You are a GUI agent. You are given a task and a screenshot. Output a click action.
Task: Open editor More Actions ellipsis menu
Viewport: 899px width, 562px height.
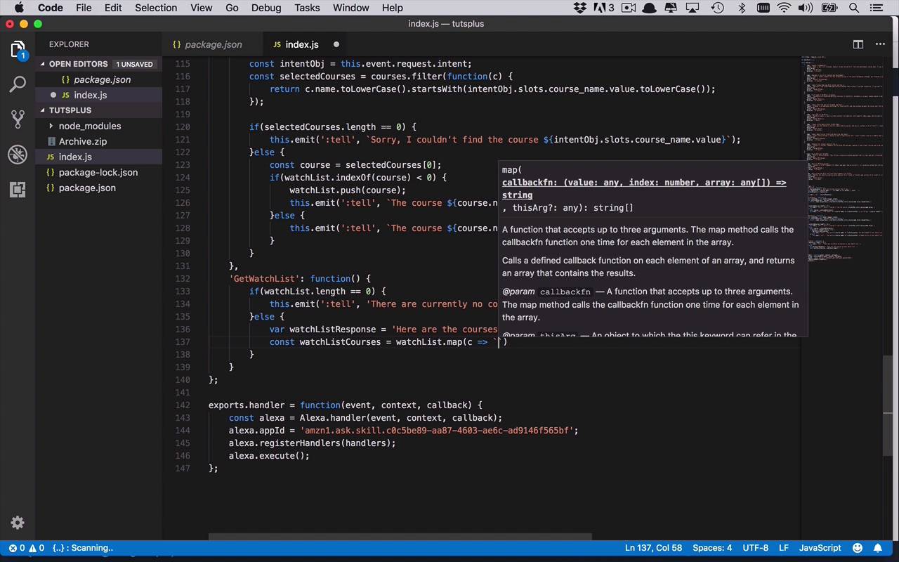[x=880, y=44]
